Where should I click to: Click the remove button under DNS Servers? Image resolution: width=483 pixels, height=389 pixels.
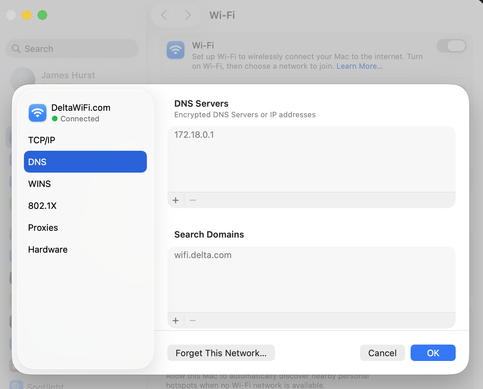click(192, 200)
